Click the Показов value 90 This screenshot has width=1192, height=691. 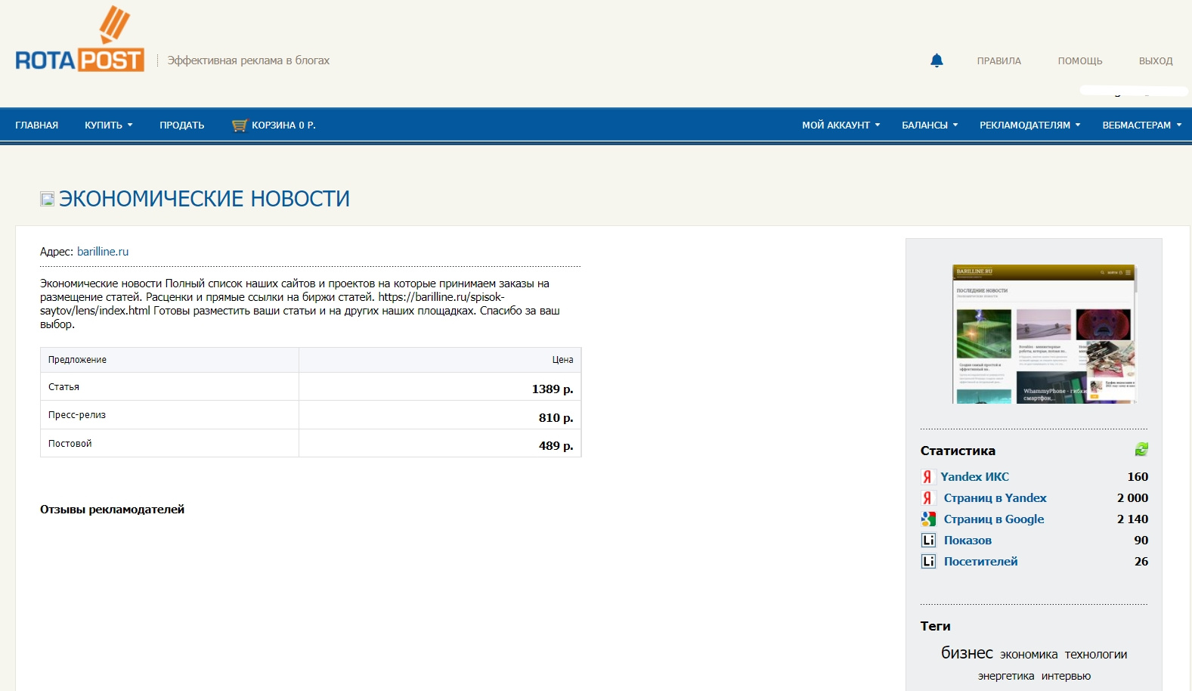1141,541
